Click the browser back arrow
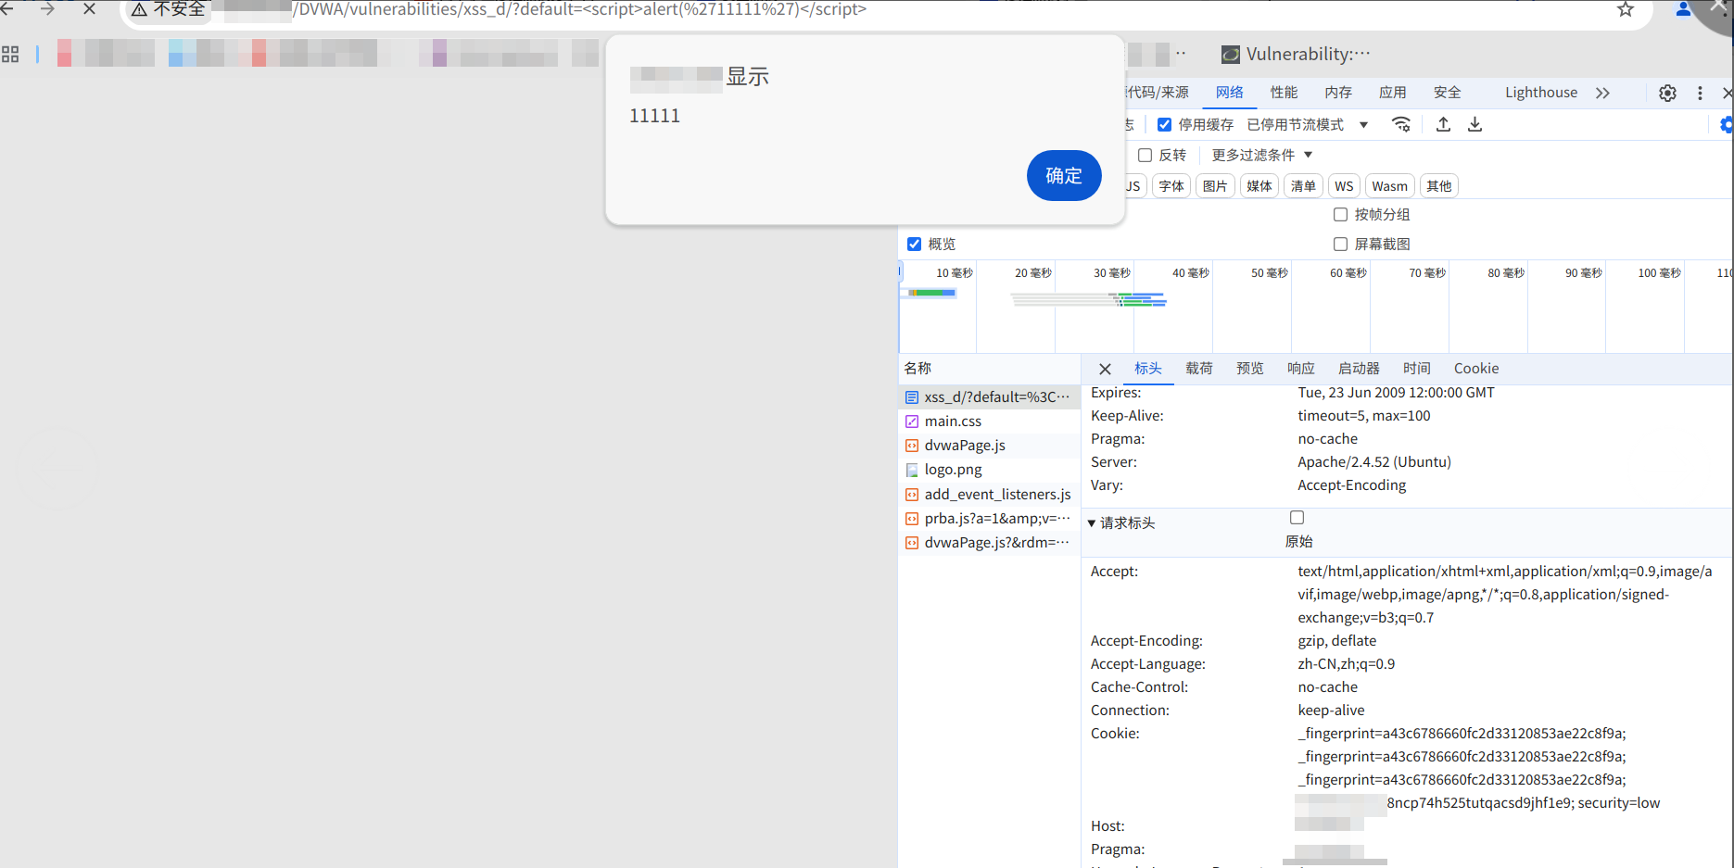The height and width of the screenshot is (868, 1734). click(x=7, y=8)
